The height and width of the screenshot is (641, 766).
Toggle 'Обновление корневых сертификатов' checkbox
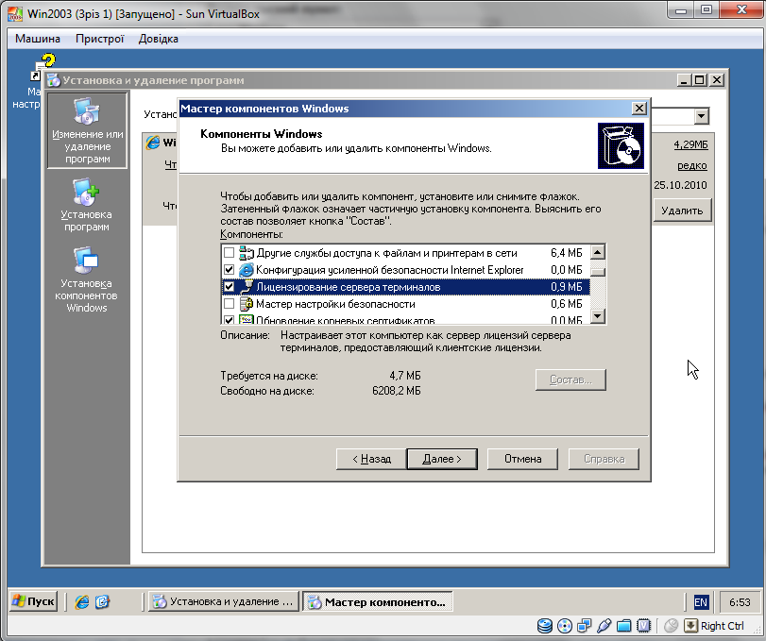tap(229, 320)
